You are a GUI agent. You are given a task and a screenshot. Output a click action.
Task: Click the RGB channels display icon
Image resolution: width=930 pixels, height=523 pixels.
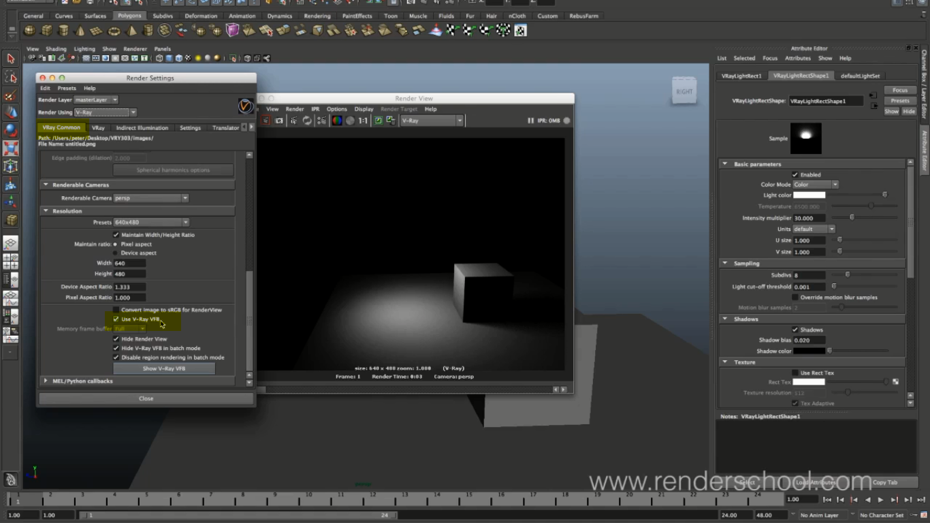tap(337, 121)
